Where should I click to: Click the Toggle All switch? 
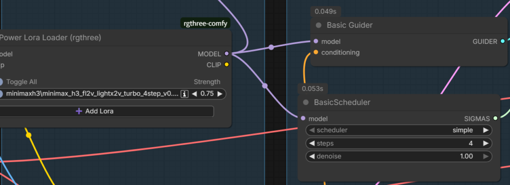(0, 82)
